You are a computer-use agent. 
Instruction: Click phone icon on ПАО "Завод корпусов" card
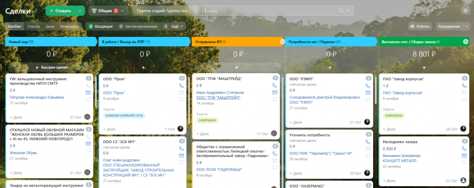pos(464,86)
